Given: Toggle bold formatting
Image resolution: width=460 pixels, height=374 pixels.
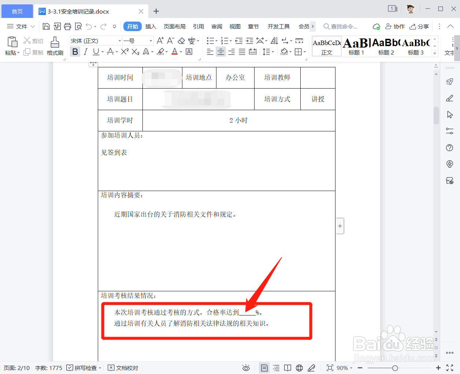Looking at the screenshot, I should (75, 52).
